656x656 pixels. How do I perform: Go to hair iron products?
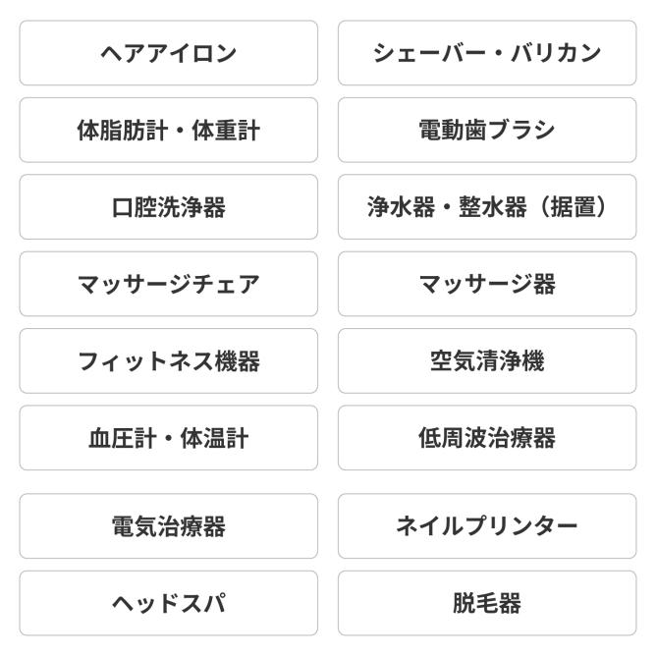[168, 53]
